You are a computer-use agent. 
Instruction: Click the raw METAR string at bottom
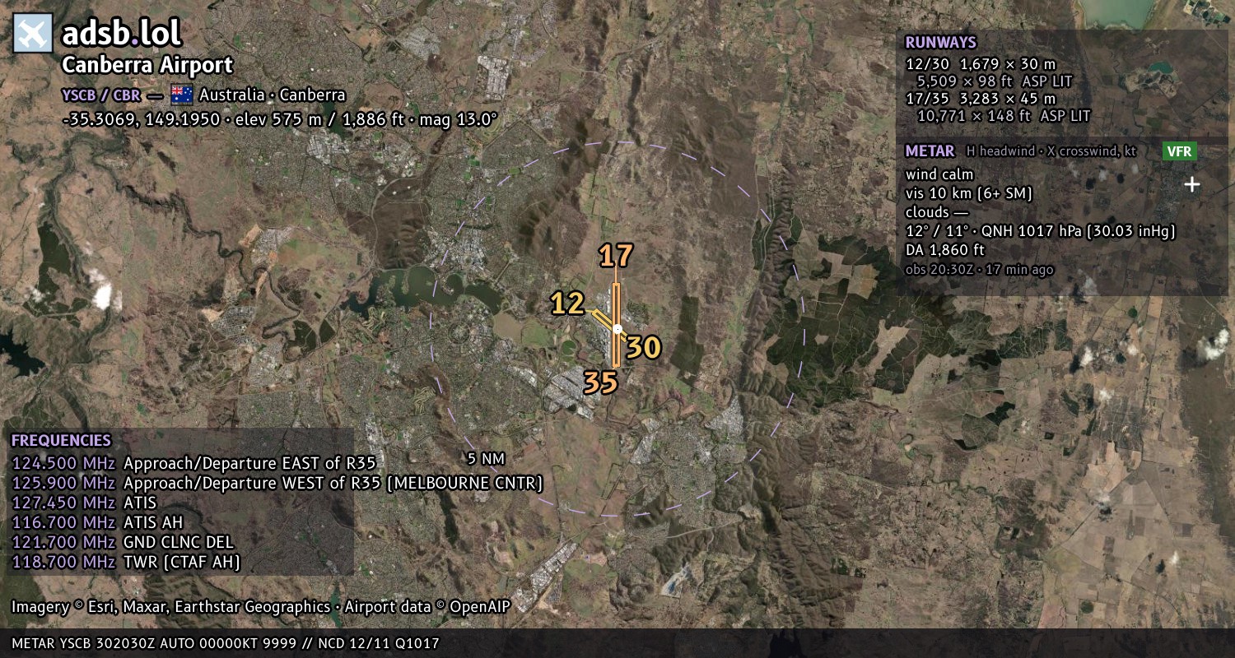[x=226, y=643]
